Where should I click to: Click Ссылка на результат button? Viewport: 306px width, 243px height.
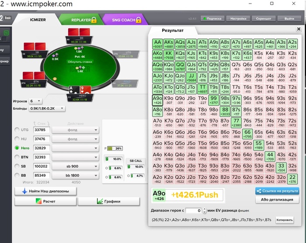pyautogui.click(x=277, y=191)
